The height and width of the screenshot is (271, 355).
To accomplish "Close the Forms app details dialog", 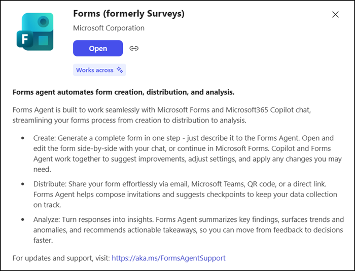I will pos(335,15).
